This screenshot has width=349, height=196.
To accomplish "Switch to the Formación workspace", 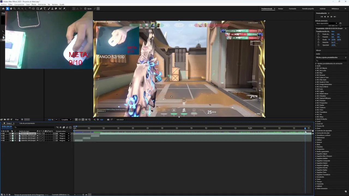I will point(293,9).
